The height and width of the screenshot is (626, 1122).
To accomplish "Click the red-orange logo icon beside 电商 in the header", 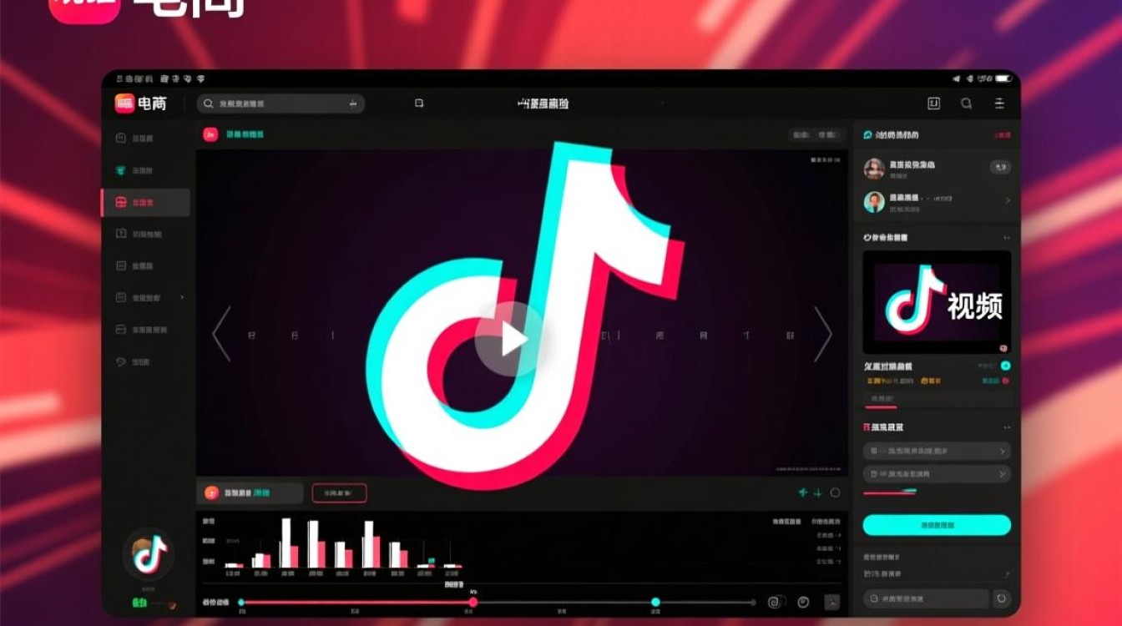I will (x=124, y=103).
